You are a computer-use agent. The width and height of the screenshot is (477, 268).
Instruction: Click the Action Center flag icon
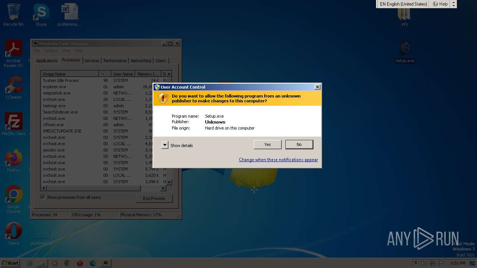[442, 263]
